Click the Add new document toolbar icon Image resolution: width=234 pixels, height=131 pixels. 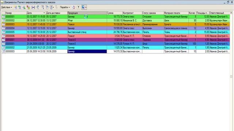16,7
